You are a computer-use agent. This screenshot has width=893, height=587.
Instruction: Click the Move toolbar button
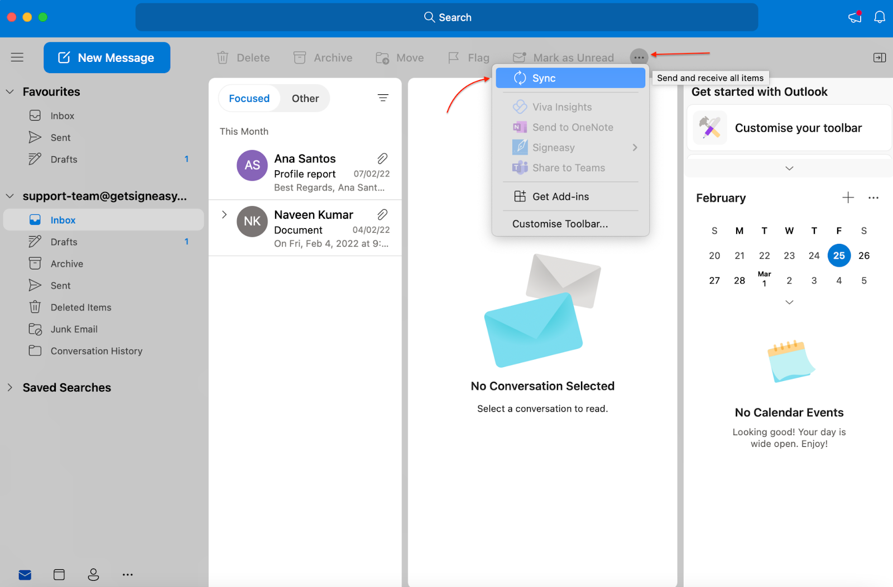[x=400, y=57]
